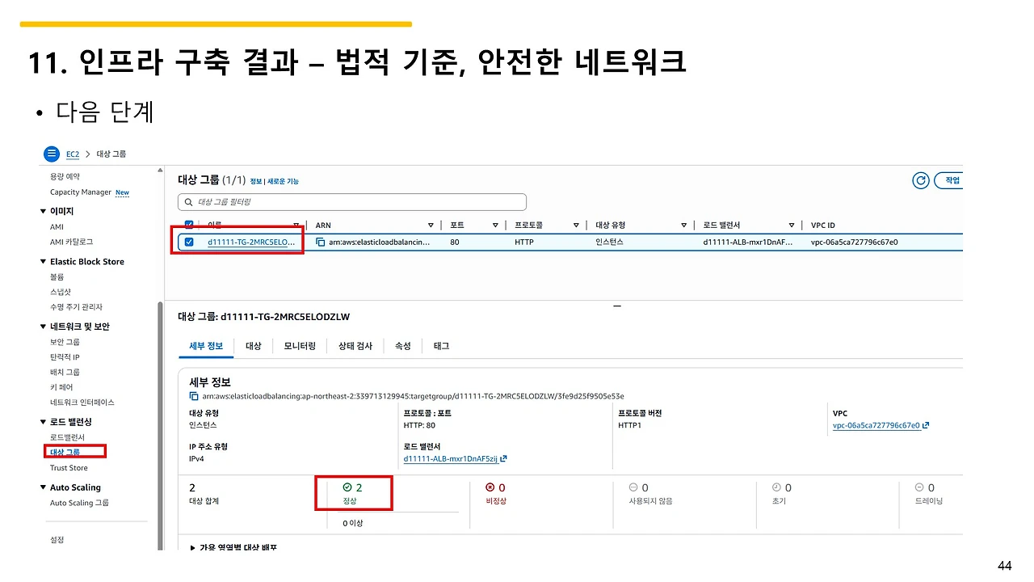Uncheck the d11111-TG-2MRC5ELO row checkbox
Image resolution: width=1034 pixels, height=582 pixels.
coord(189,242)
